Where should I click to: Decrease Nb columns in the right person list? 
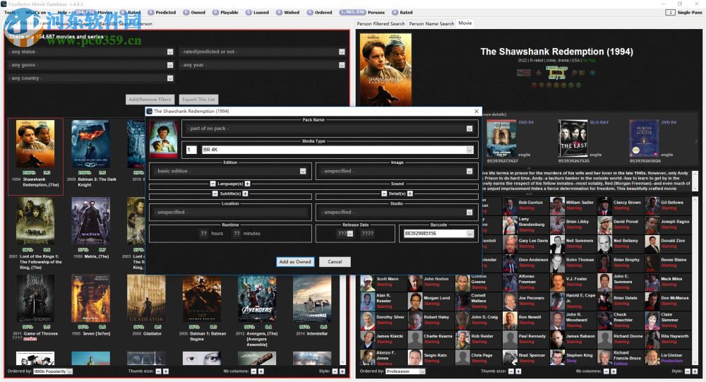(606, 371)
